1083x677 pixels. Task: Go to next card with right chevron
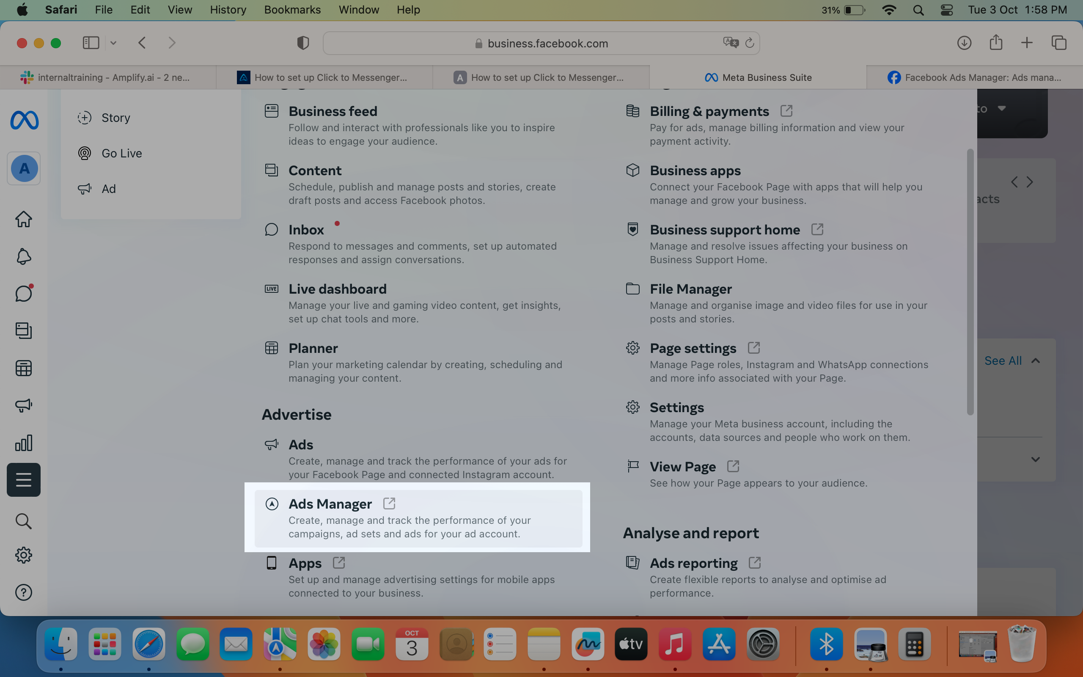[1030, 182]
